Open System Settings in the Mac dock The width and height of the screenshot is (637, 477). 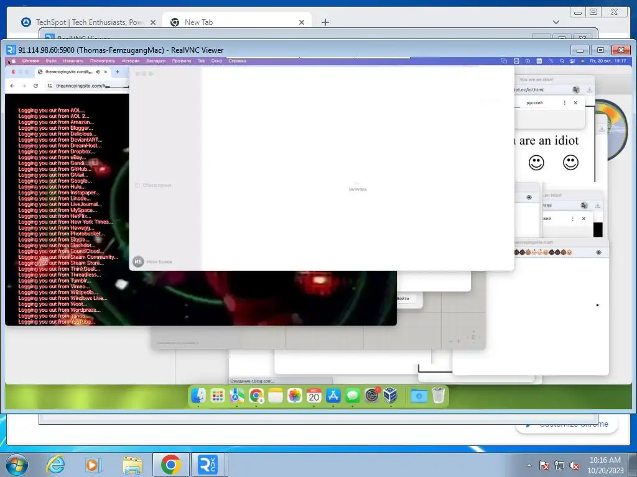click(x=372, y=396)
